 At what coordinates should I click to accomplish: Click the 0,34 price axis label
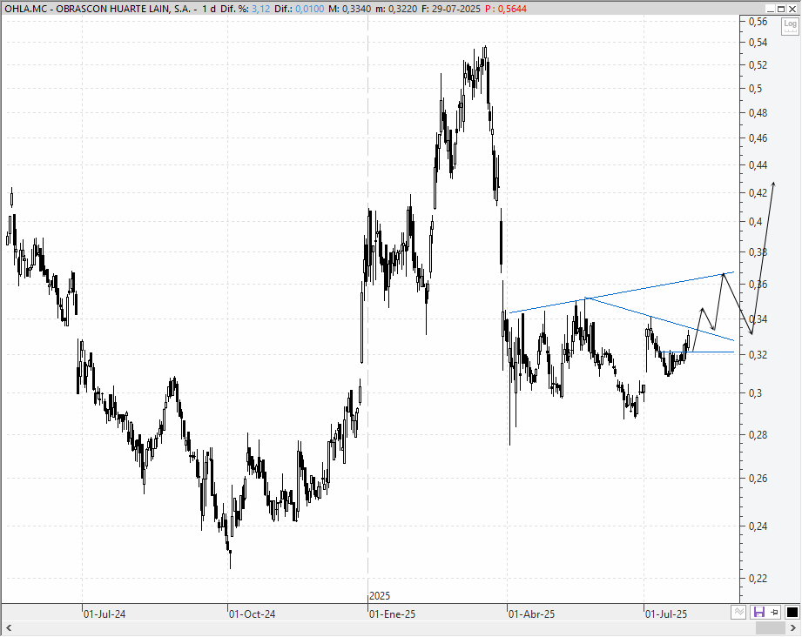[x=758, y=319]
